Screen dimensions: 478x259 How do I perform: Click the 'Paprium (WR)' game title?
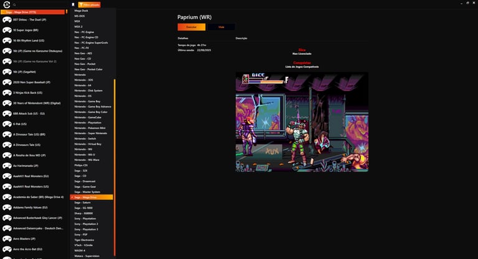pos(194,17)
